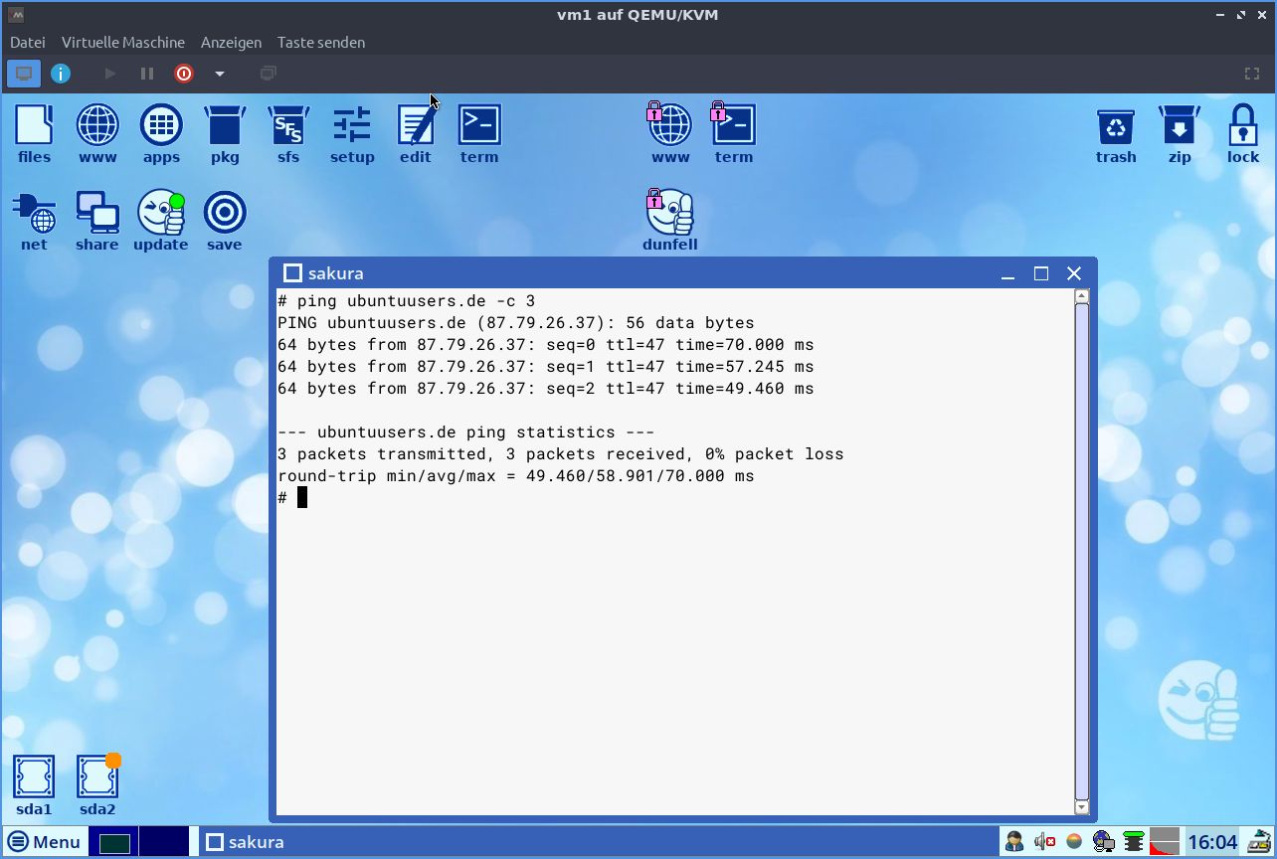Expand the shutdown options dropdown arrow

(x=220, y=74)
